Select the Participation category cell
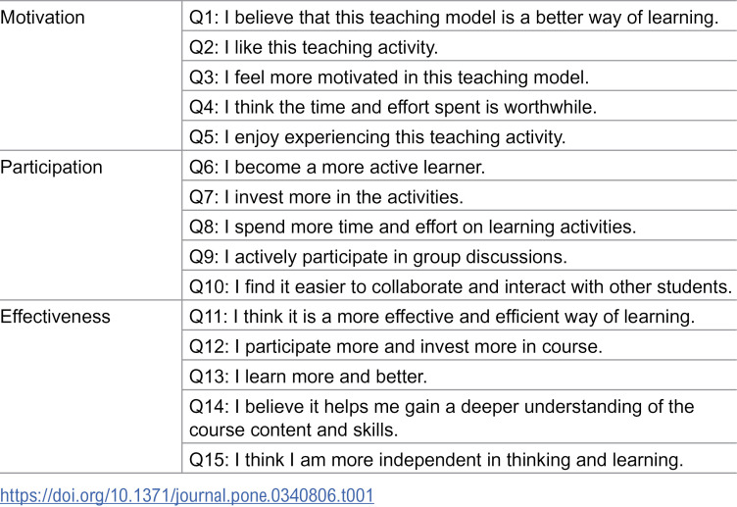Viewport: 737px width, 507px height. (x=91, y=226)
